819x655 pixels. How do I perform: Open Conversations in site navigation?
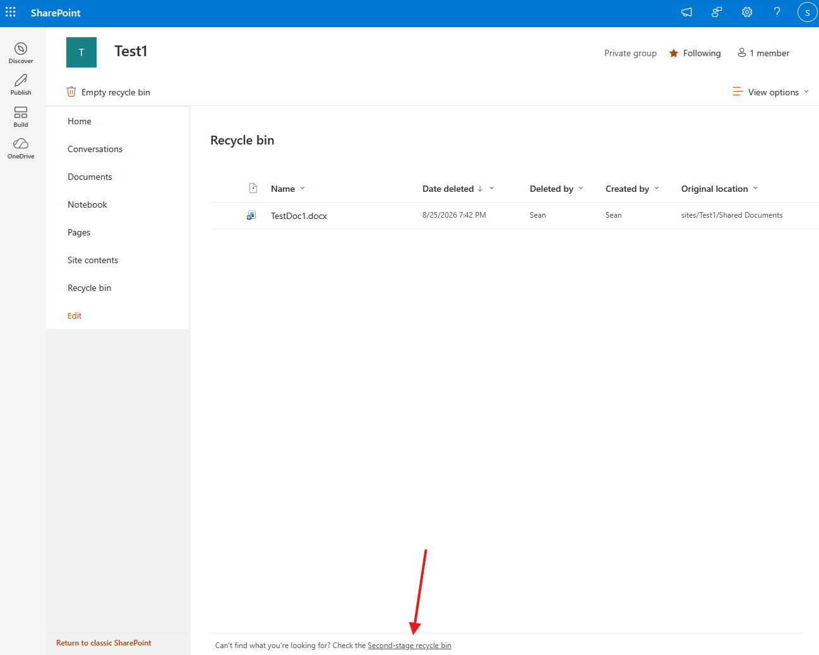tap(95, 149)
